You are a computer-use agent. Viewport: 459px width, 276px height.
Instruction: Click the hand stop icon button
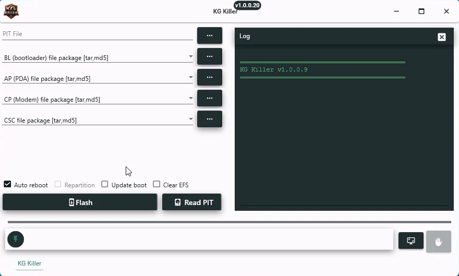(x=439, y=242)
